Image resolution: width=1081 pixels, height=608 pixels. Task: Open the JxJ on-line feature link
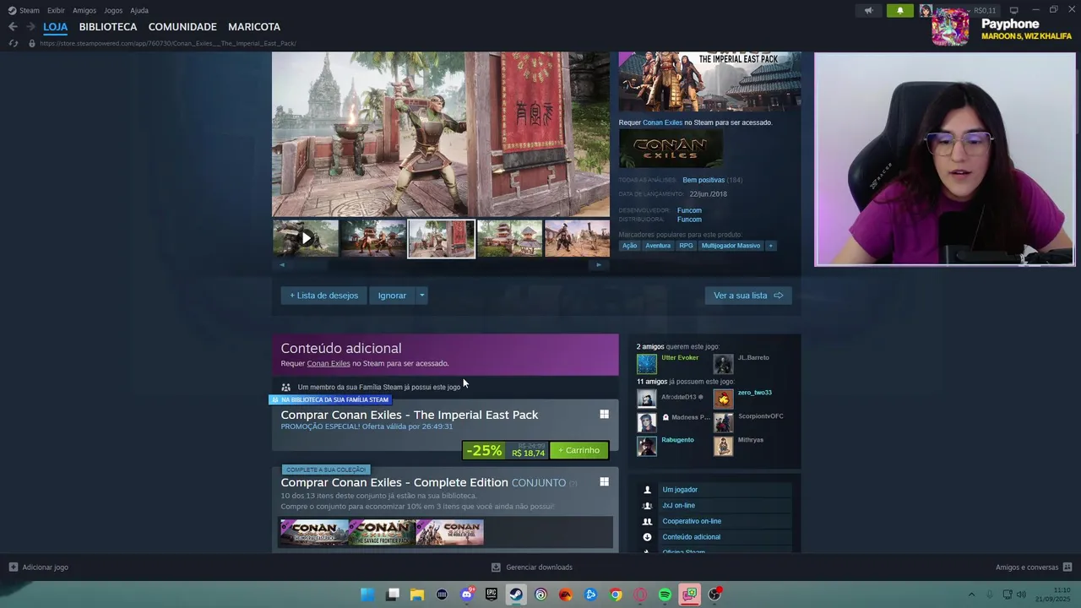point(678,506)
